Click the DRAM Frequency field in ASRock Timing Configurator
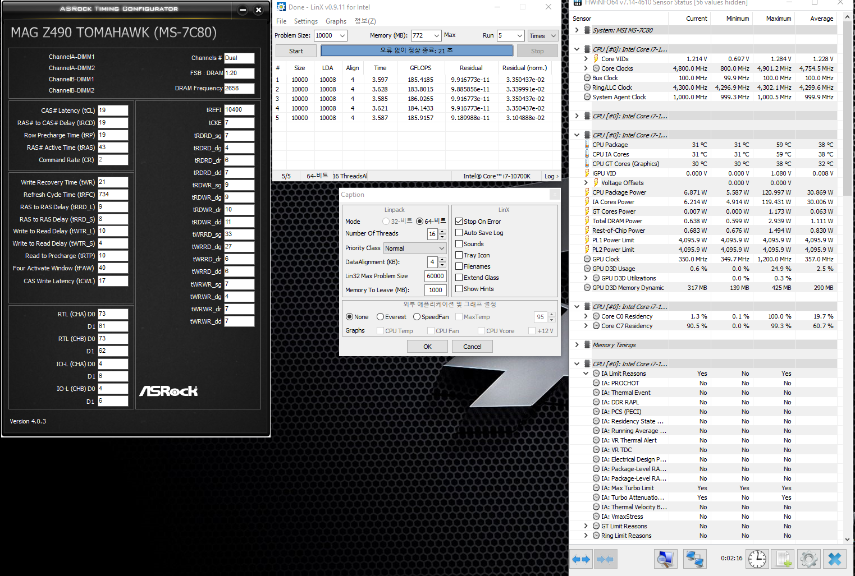The image size is (855, 576). point(239,89)
